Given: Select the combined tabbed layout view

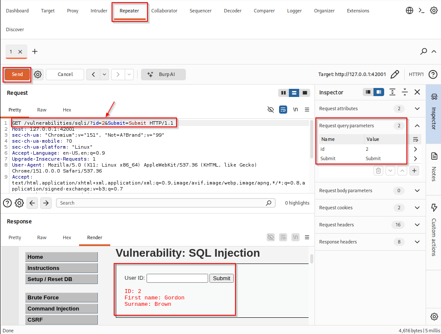Looking at the screenshot, I should click(305, 93).
